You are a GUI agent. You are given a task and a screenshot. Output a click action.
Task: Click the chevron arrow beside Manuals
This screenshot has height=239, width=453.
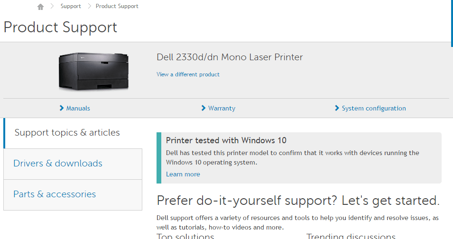62,108
